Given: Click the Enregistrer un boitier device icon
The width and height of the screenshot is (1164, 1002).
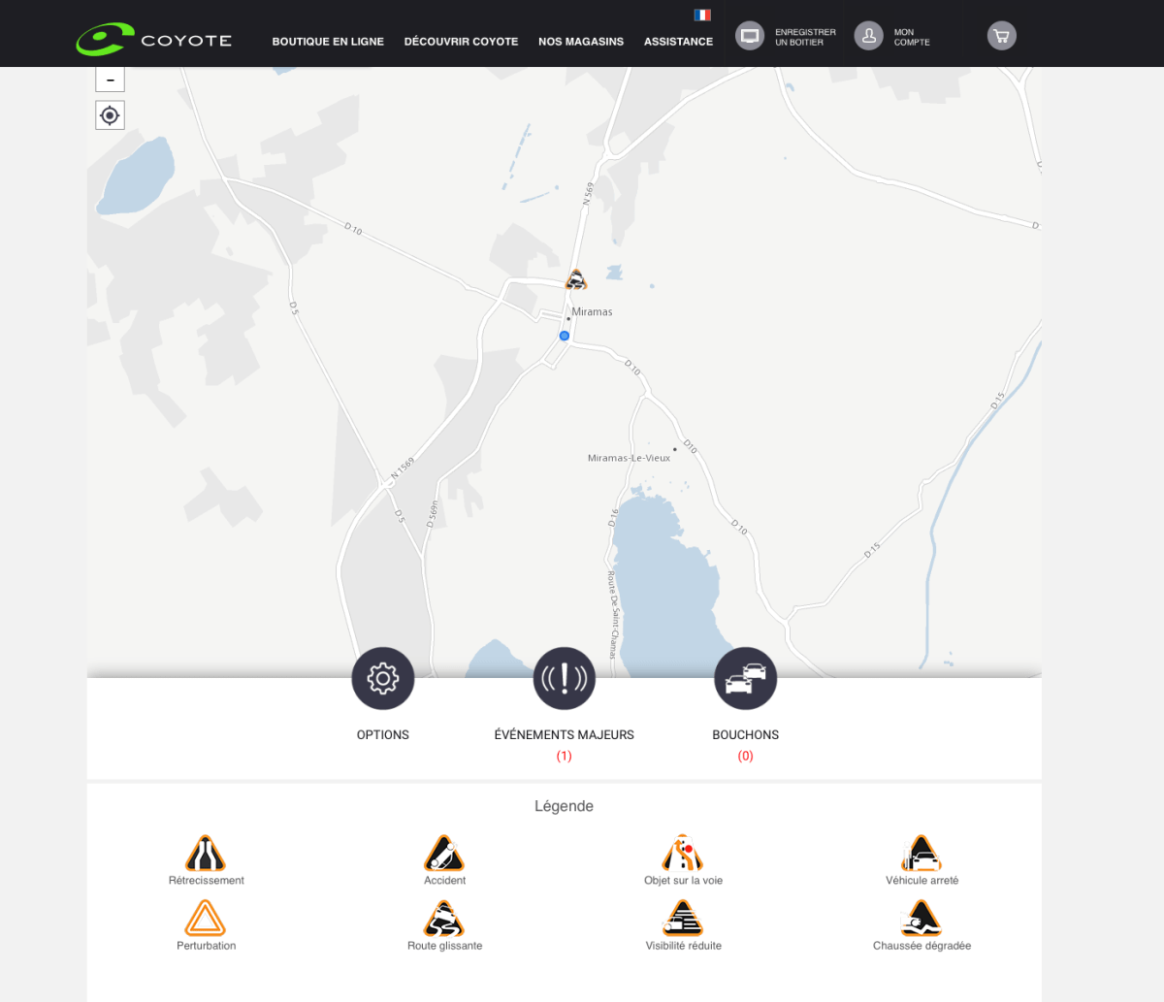Looking at the screenshot, I should pos(750,36).
